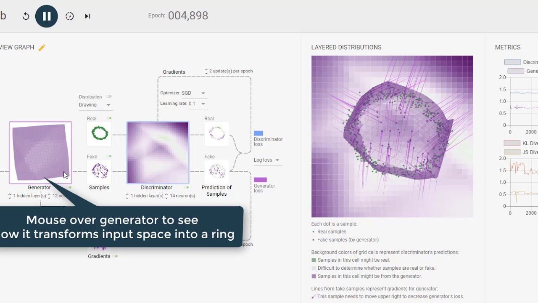Image resolution: width=538 pixels, height=303 pixels.
Task: Click the Discriminator heatmap thumbnail
Action: (x=158, y=153)
